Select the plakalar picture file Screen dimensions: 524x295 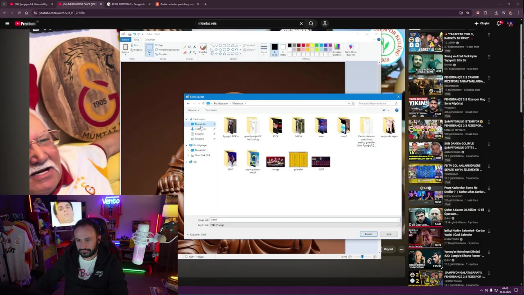298,161
